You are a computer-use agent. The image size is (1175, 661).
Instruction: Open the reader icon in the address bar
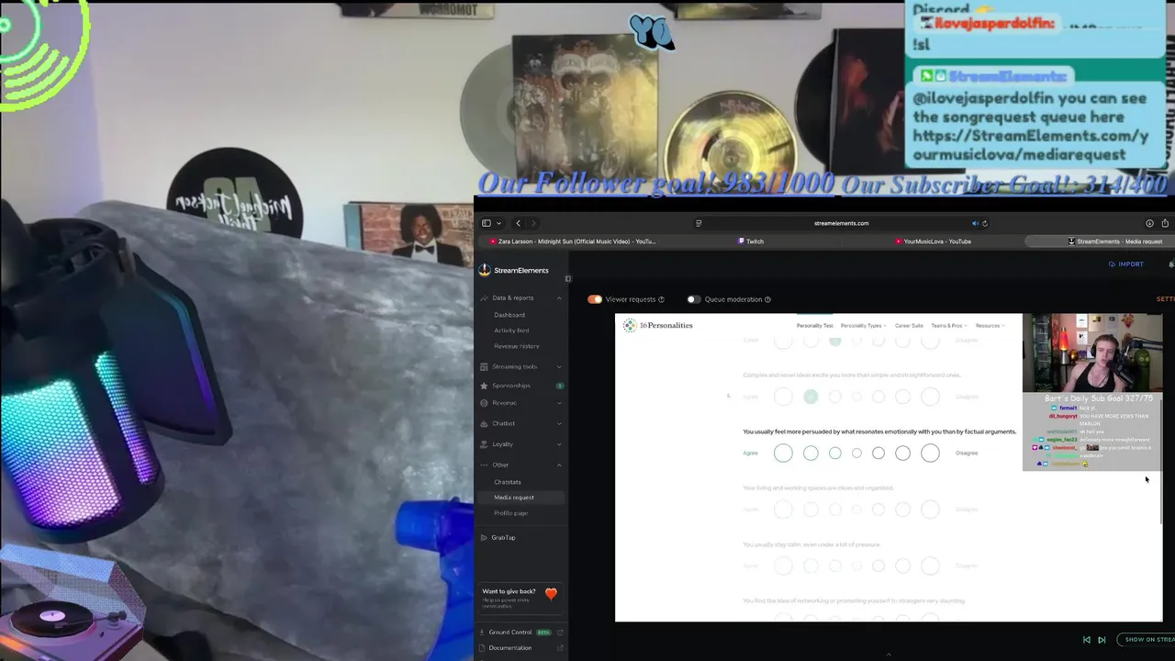(699, 223)
